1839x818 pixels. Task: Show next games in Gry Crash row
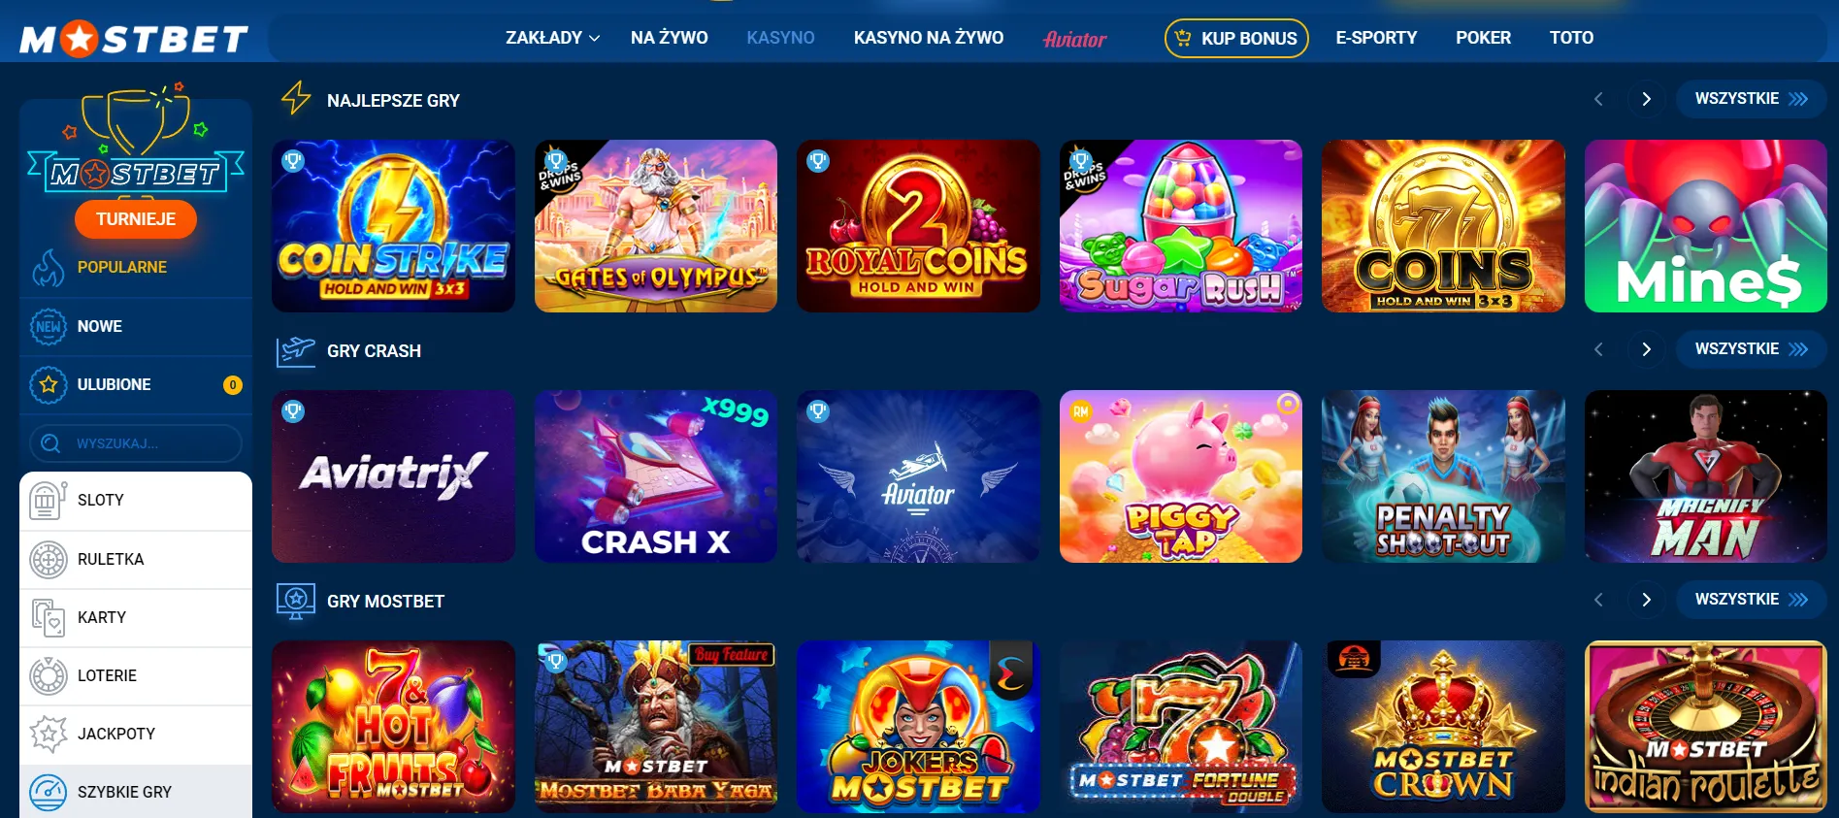1646,349
